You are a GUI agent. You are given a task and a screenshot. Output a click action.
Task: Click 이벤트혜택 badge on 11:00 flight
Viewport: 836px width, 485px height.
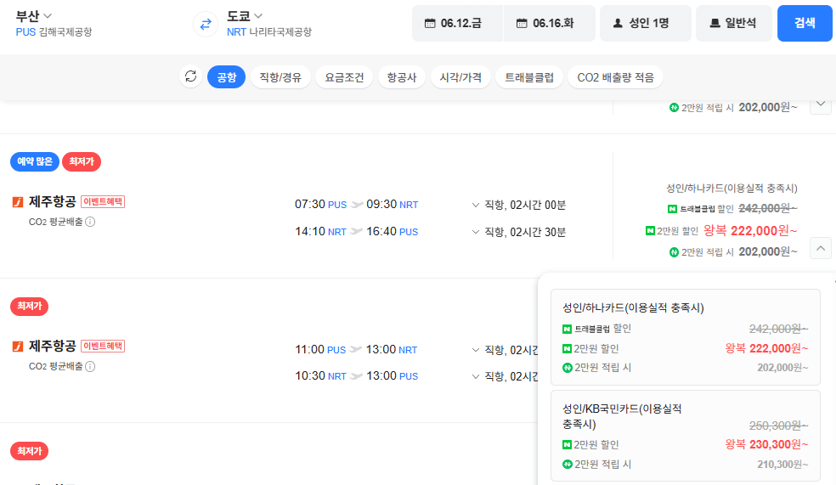pyautogui.click(x=103, y=346)
